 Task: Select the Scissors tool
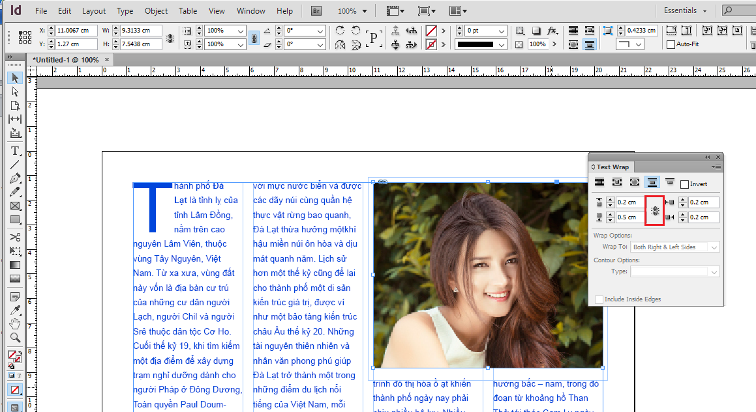(x=14, y=236)
